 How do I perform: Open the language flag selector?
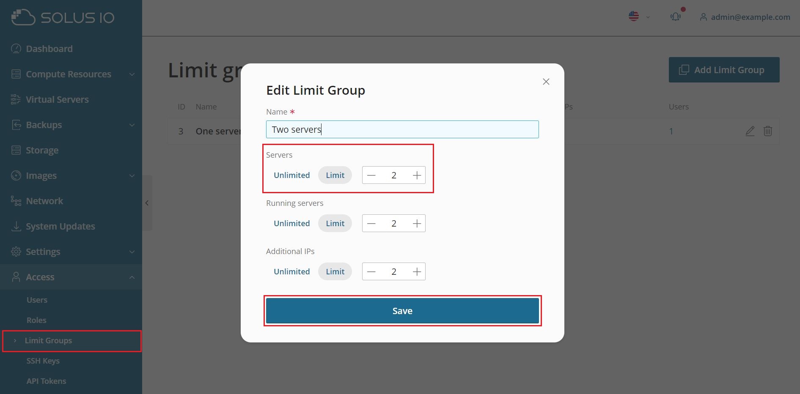(639, 17)
